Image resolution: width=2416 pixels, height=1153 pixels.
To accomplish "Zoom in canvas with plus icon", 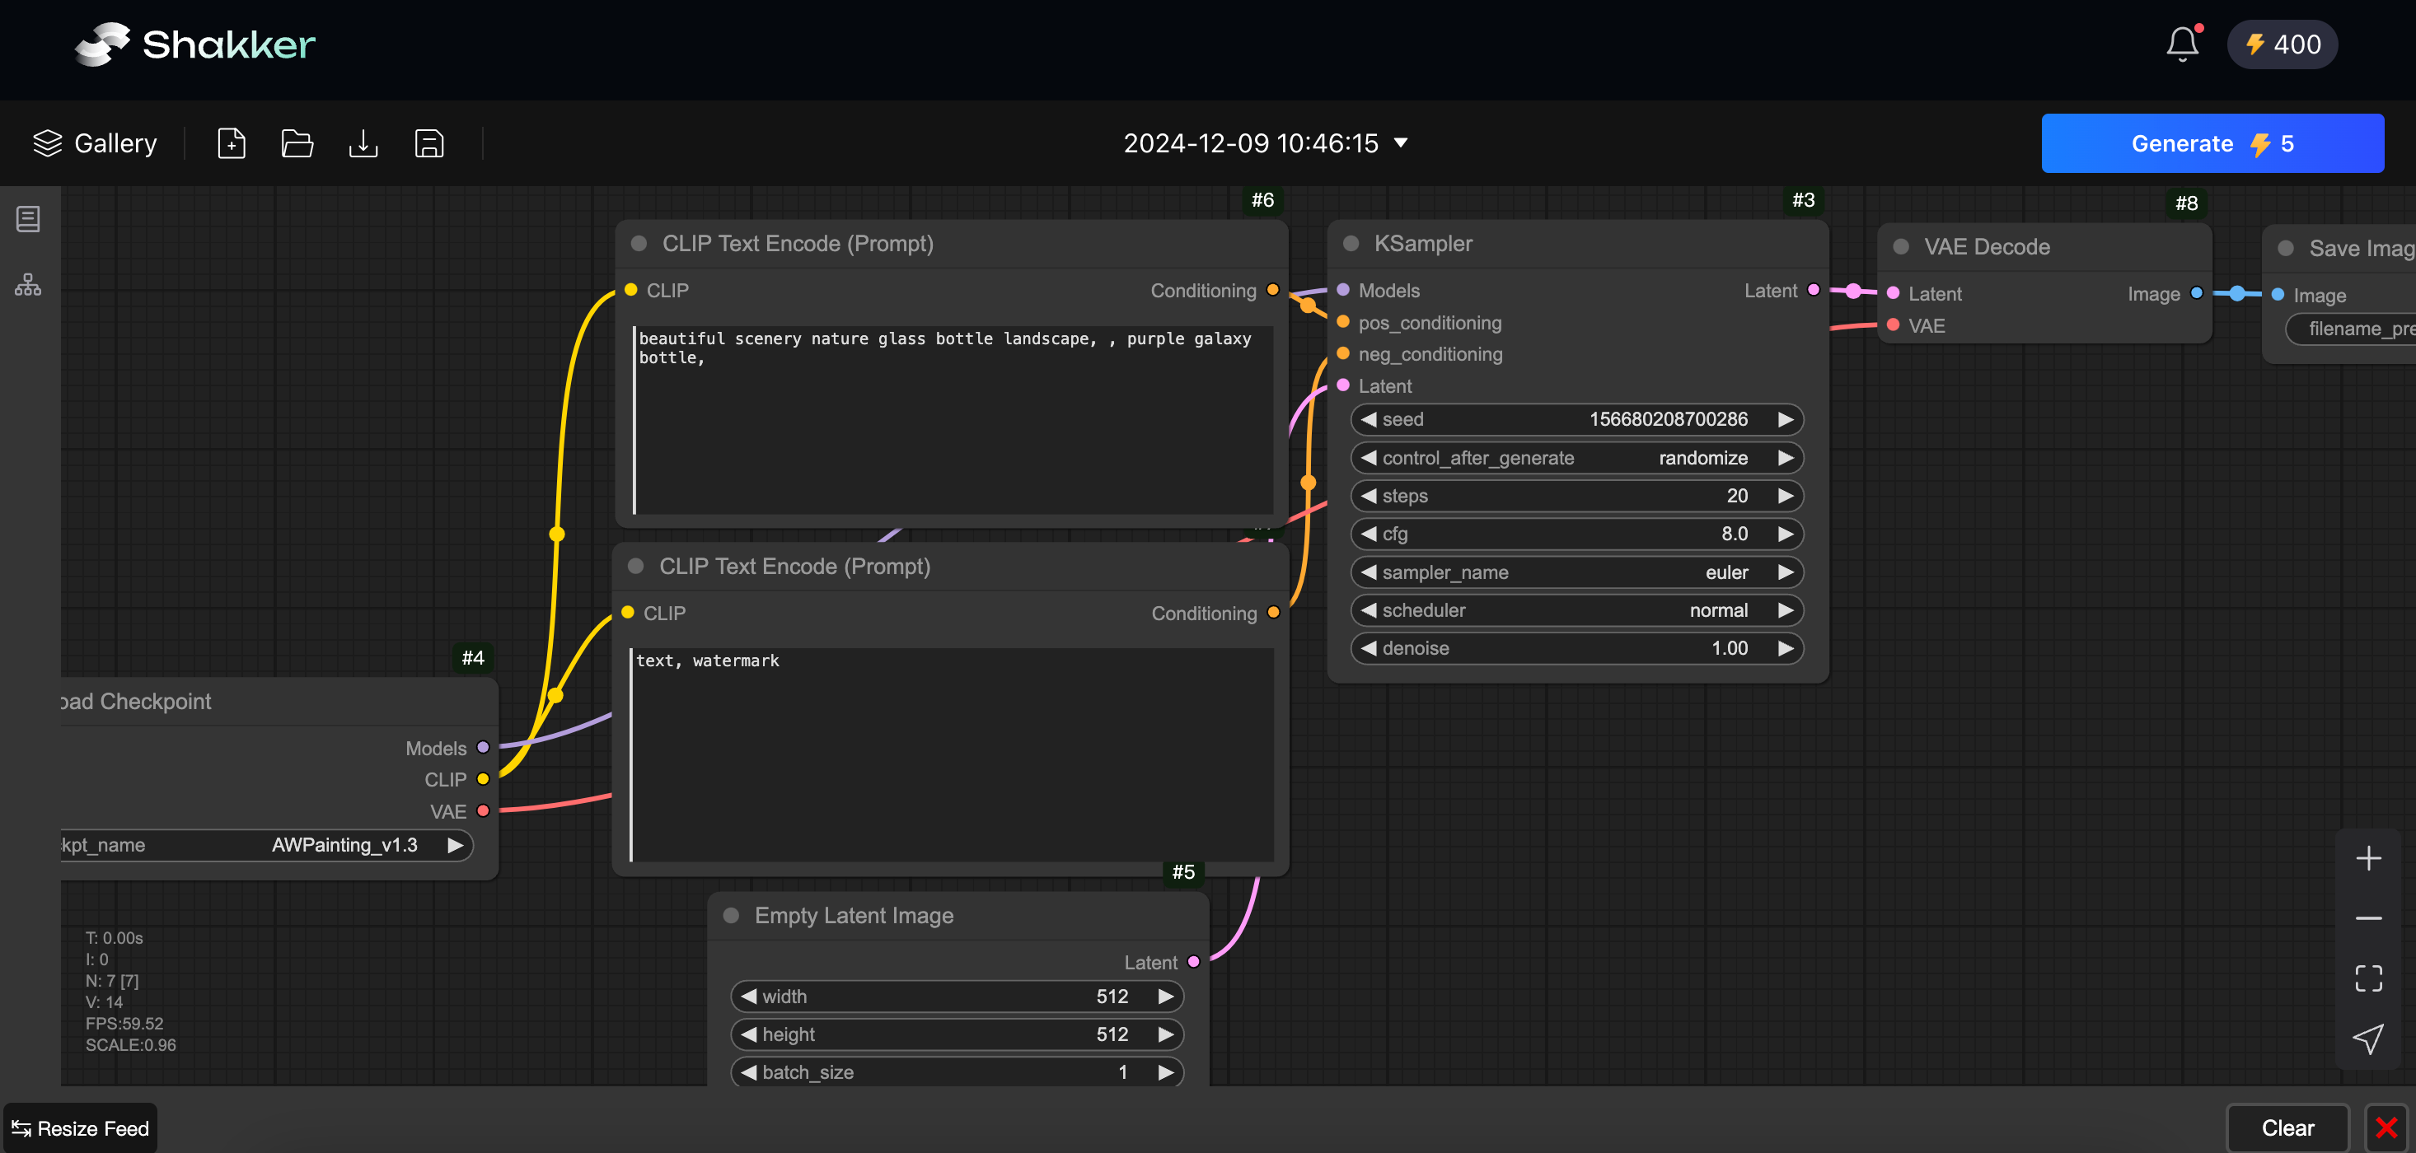I will [x=2367, y=859].
